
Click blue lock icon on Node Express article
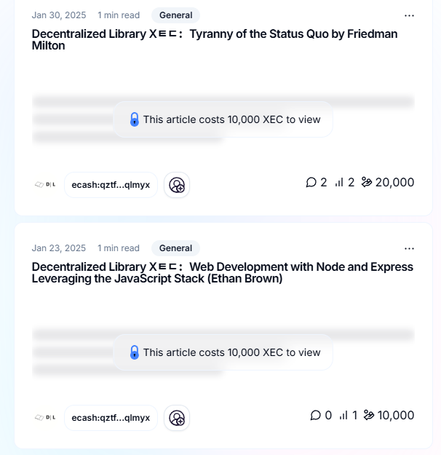tap(135, 352)
